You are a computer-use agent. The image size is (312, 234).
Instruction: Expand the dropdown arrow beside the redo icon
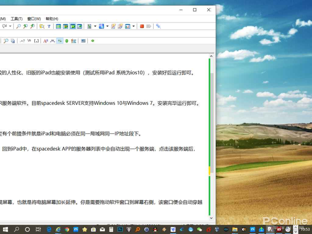10,27
